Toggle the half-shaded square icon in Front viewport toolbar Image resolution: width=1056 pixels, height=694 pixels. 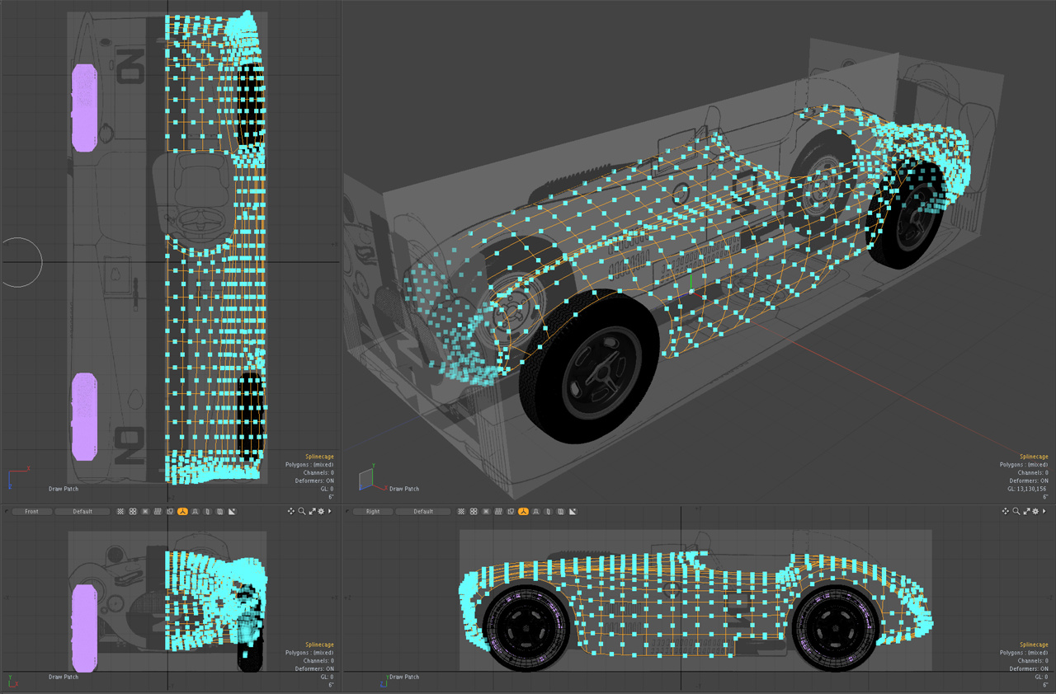[x=232, y=512]
